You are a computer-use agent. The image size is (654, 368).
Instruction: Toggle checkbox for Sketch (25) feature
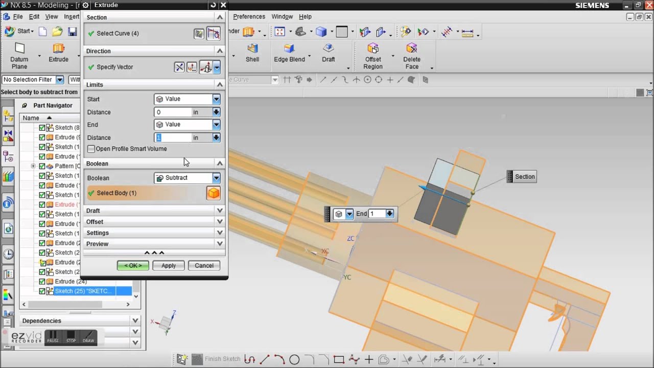point(42,291)
